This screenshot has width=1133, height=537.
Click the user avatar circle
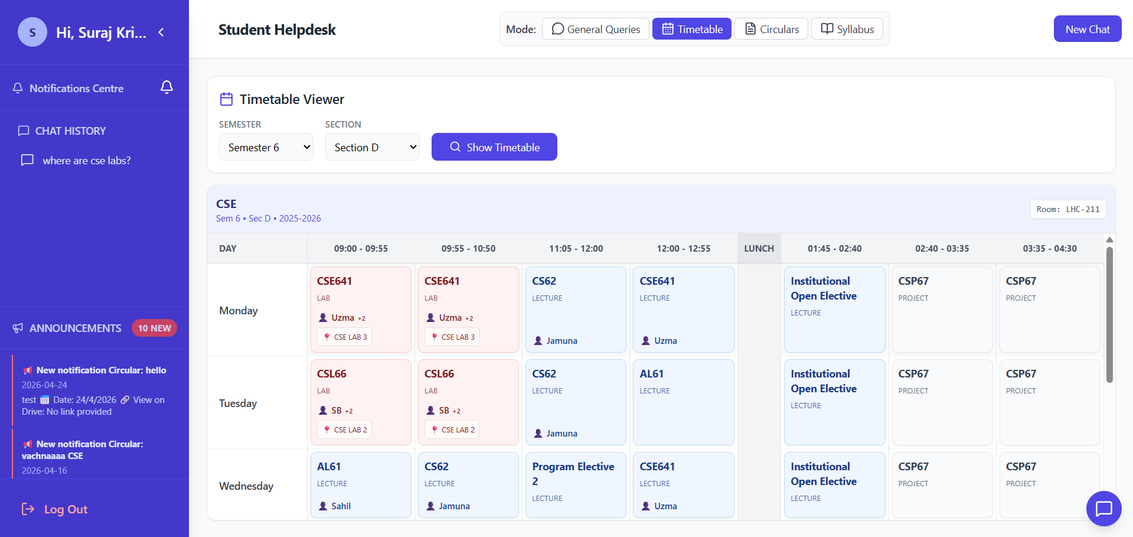(x=32, y=32)
